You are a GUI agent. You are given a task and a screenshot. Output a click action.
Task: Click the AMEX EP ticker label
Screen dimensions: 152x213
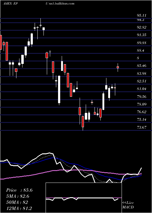pyautogui.click(x=10, y=4)
